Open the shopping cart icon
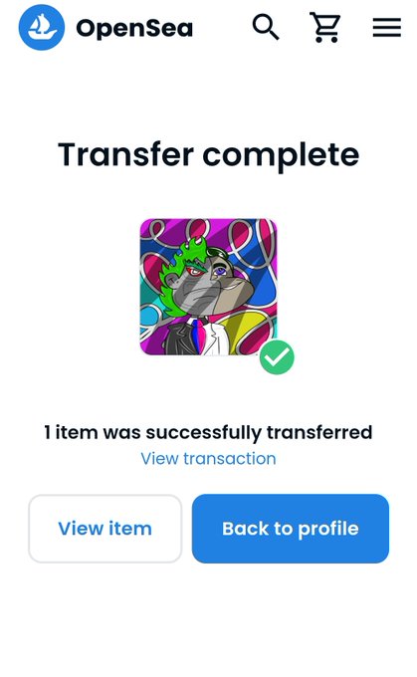The image size is (417, 677). coord(325,27)
